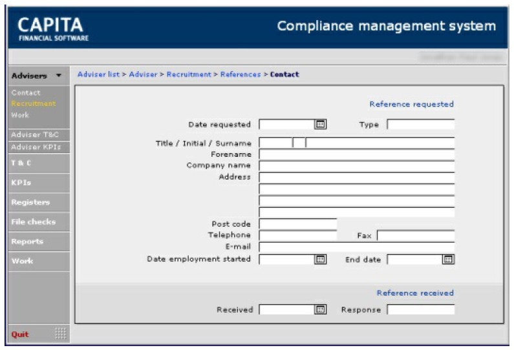Image resolution: width=514 pixels, height=350 pixels.
Task: Open calendar picker for Date employment started
Action: [320, 260]
